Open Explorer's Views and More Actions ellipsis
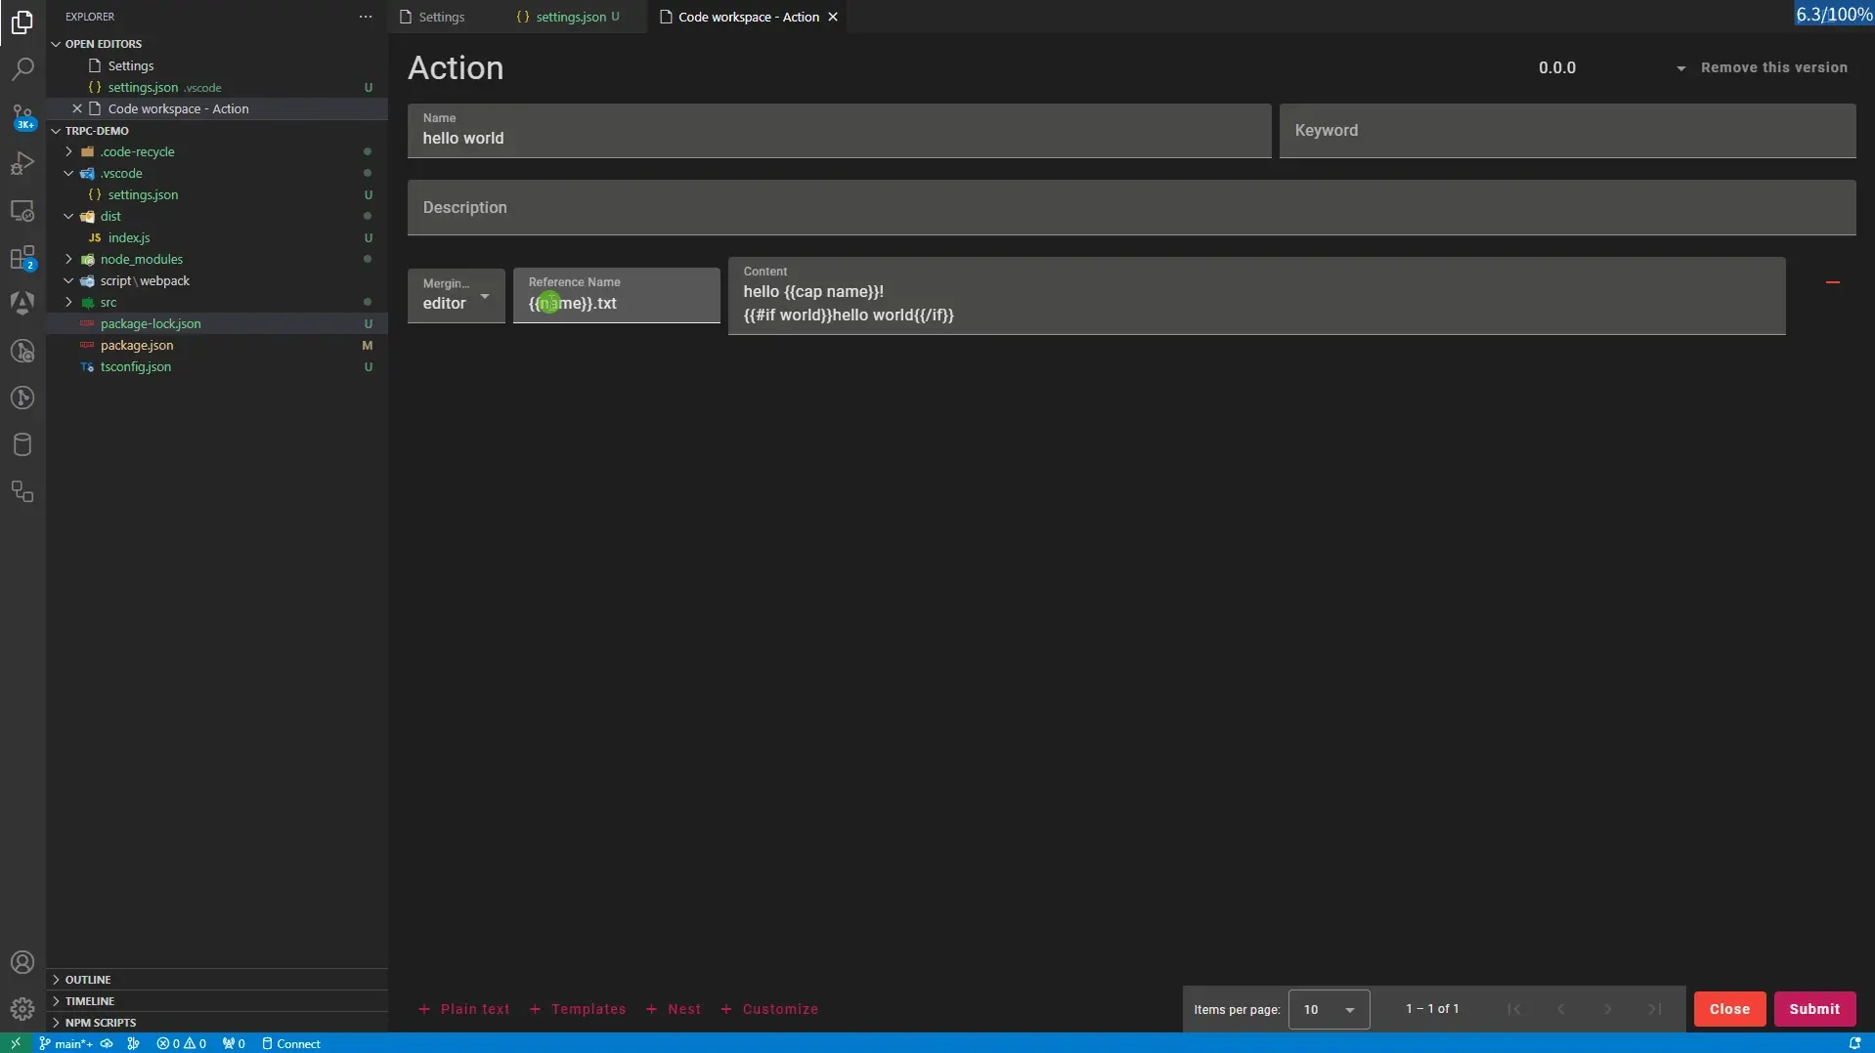This screenshot has height=1053, width=1875. [x=366, y=17]
